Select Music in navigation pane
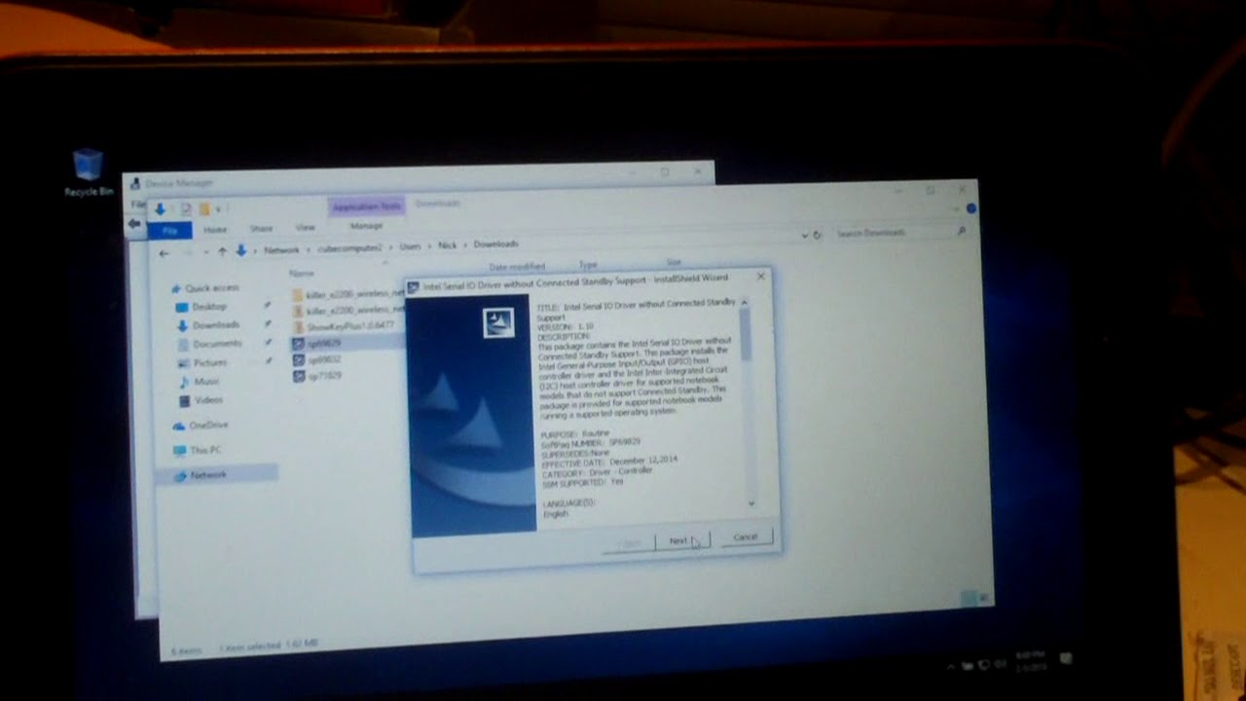 coord(206,382)
